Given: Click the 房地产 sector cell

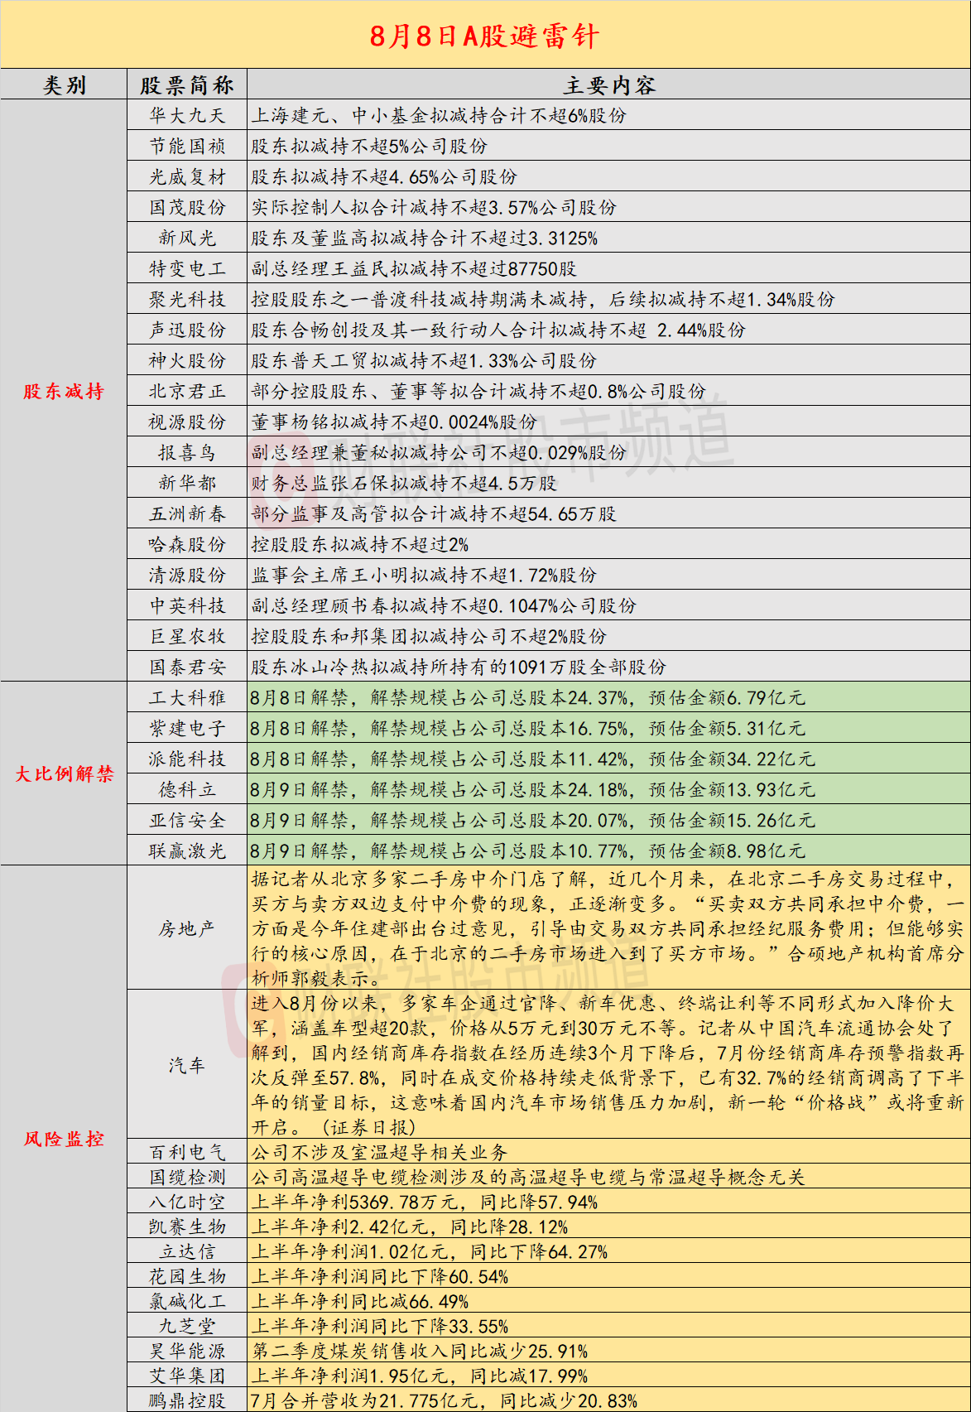Looking at the screenshot, I should click(187, 928).
